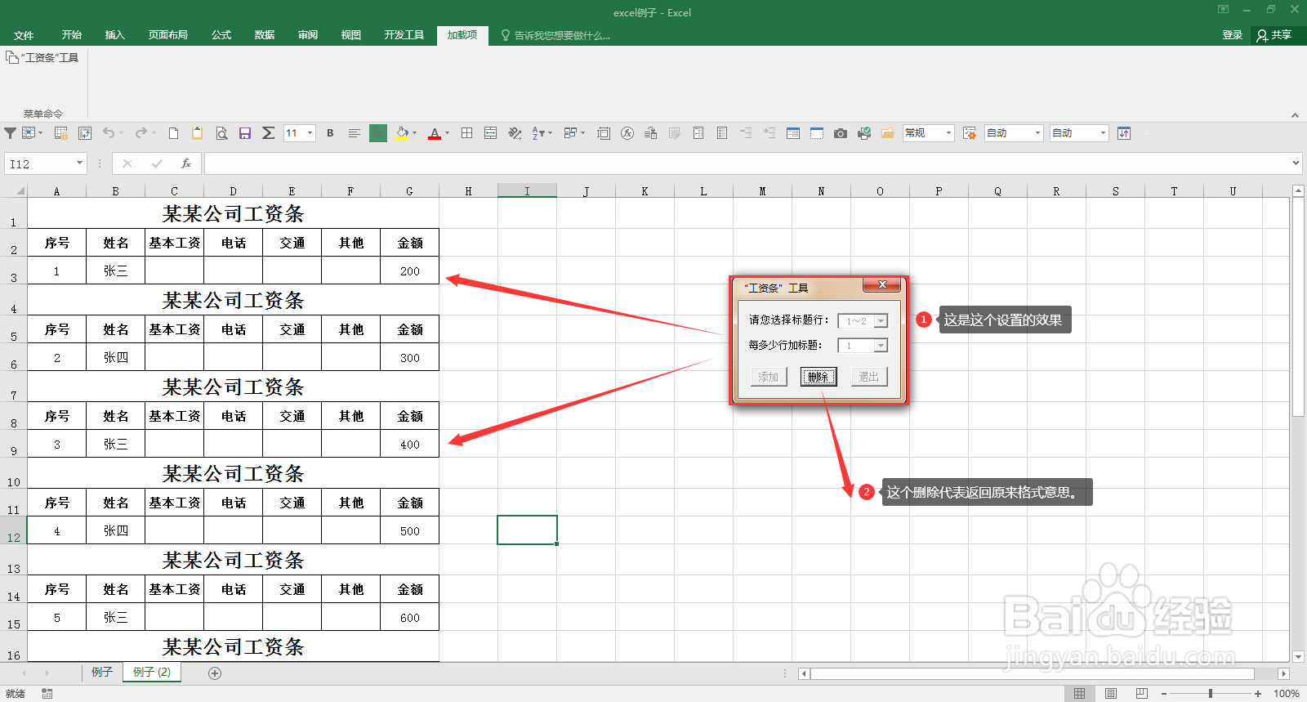Switch to Normal view status icon
Screen dimensions: 1307x702
point(1079,693)
